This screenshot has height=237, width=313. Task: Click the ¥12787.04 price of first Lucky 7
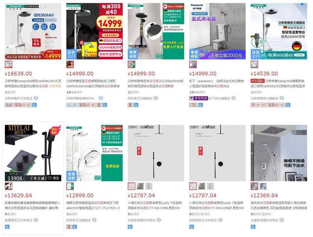click(141, 195)
